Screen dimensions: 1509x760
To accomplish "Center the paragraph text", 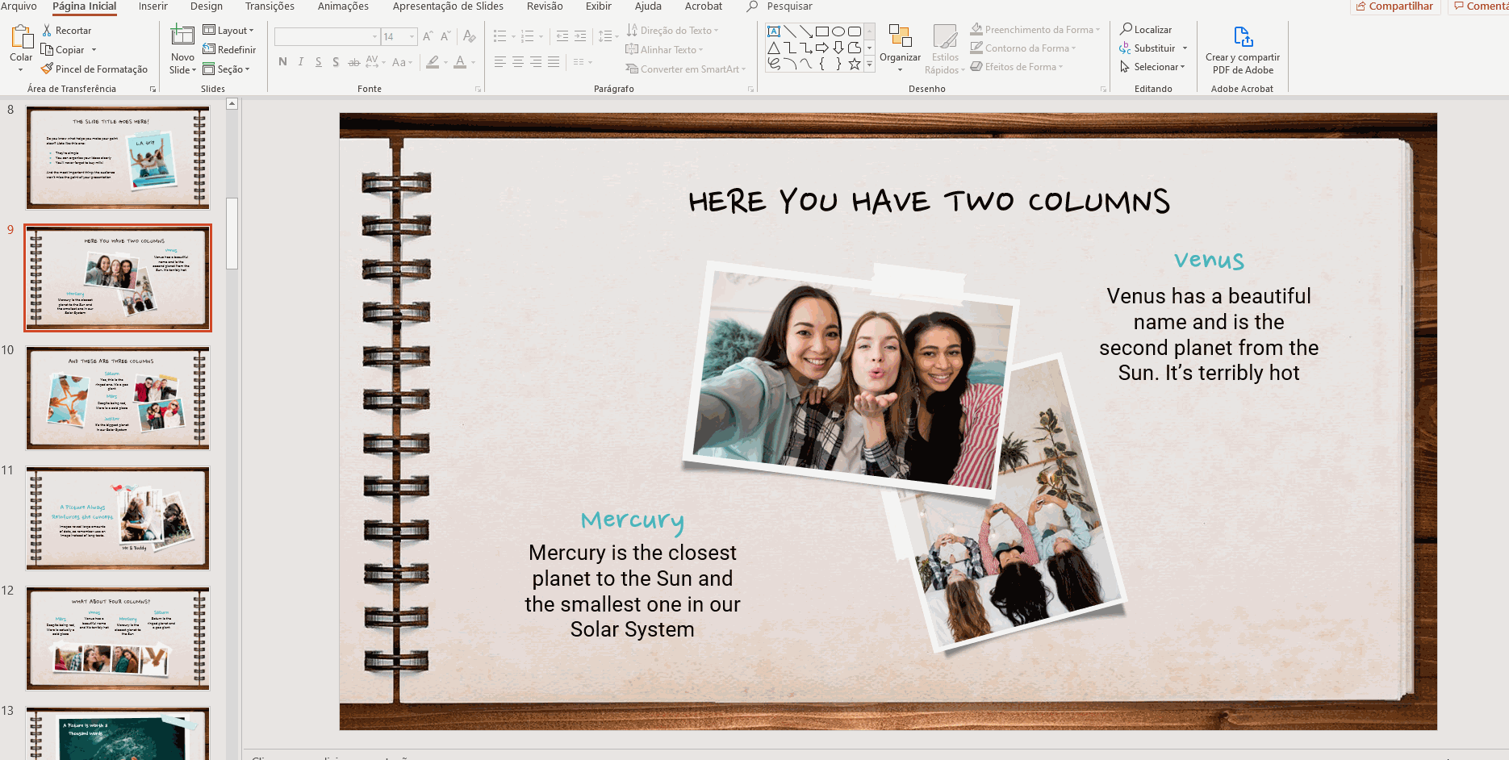I will point(518,62).
